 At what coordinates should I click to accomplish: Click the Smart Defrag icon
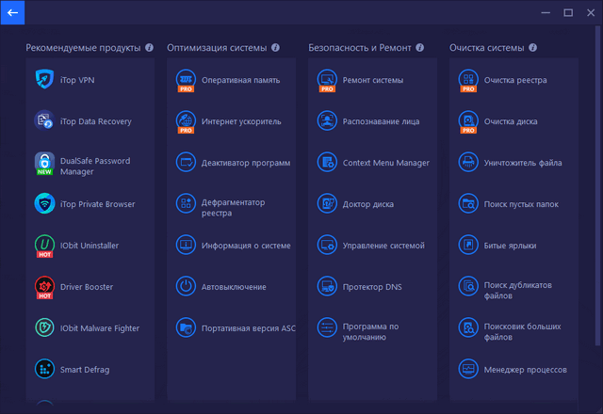pyautogui.click(x=44, y=370)
